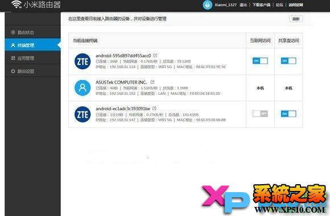Disable internet access for android-595d897dd455acc0
This screenshot has height=216, width=330.
point(260,61)
